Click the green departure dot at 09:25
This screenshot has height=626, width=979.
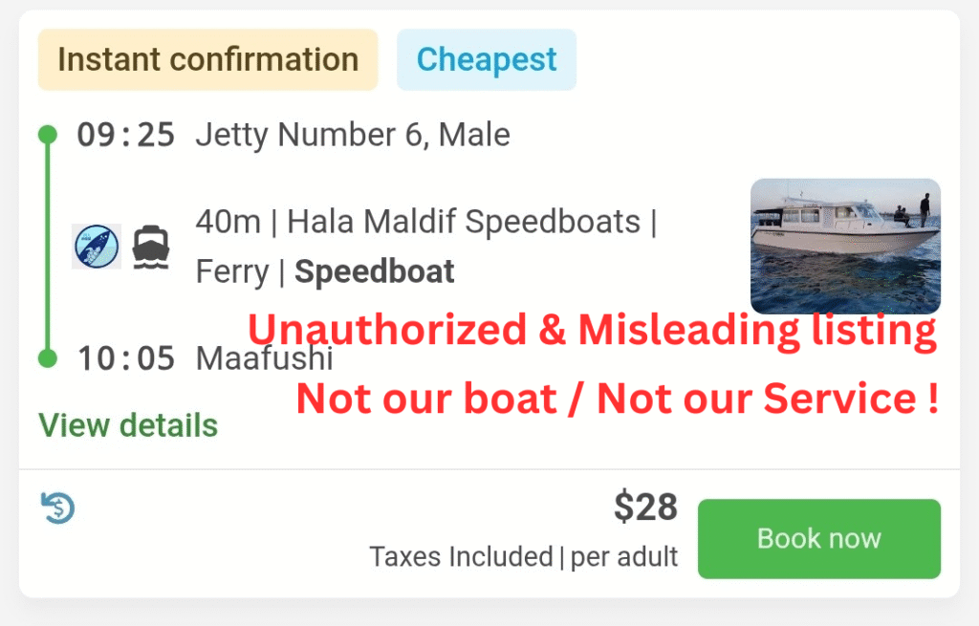pyautogui.click(x=48, y=135)
